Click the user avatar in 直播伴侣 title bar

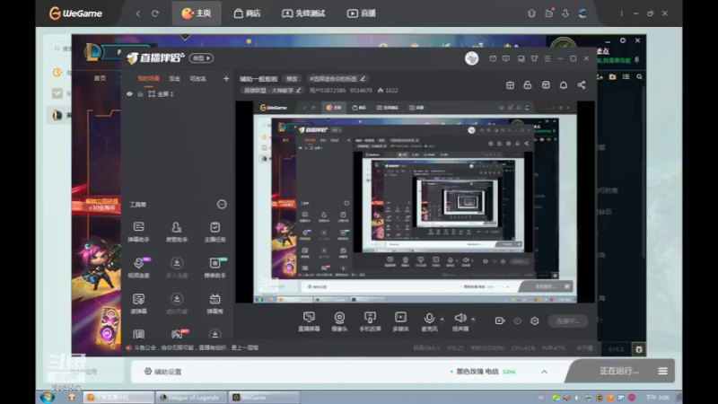click(x=472, y=58)
